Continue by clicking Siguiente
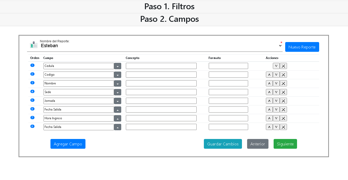Viewport: 348px width, 180px height. (x=285, y=144)
